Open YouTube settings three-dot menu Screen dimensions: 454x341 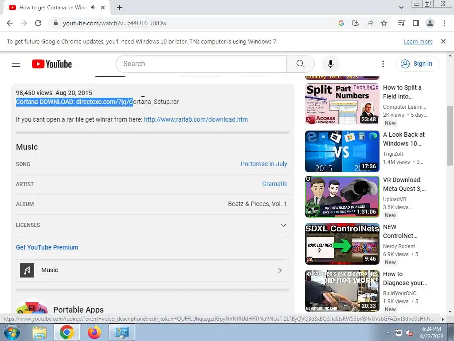point(383,64)
